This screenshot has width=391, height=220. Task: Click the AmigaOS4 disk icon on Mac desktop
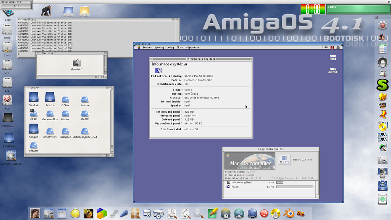click(x=333, y=70)
